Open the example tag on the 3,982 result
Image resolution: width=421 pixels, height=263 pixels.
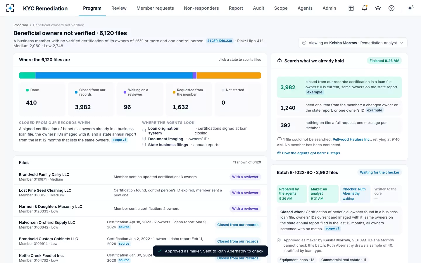tap(315, 92)
